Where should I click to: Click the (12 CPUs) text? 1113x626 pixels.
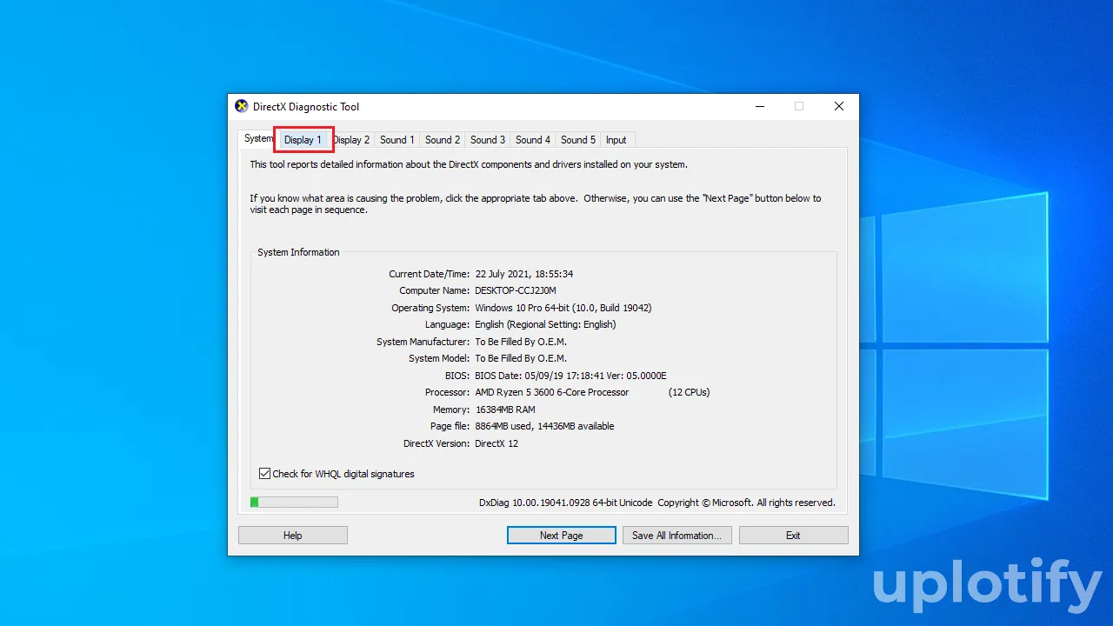click(690, 392)
